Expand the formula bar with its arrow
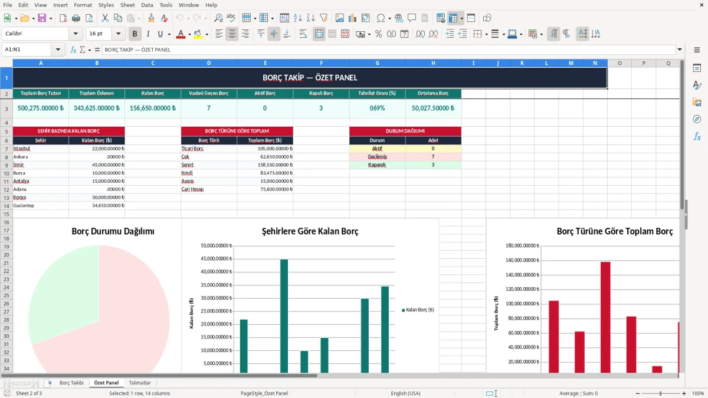 680,50
